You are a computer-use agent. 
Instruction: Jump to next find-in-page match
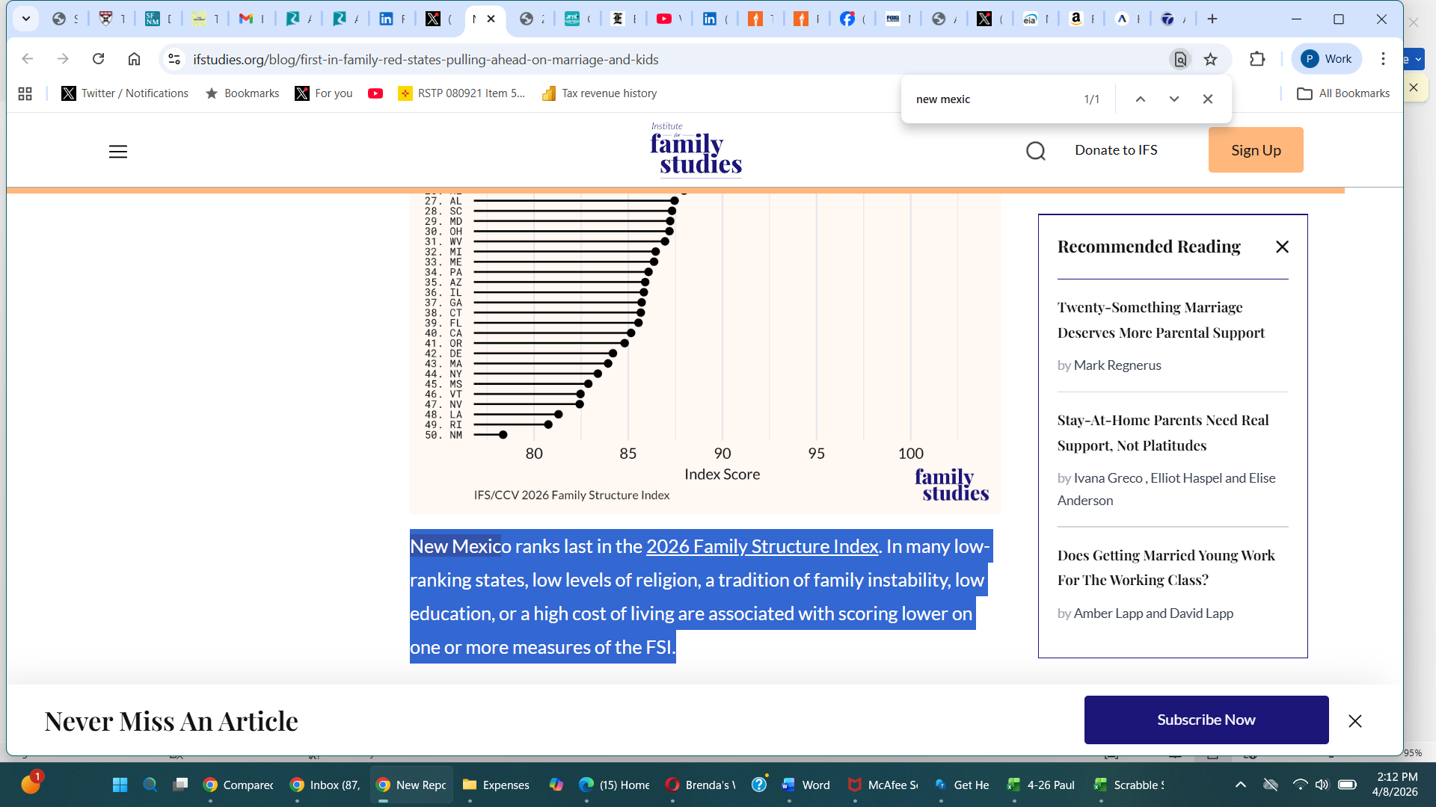(x=1174, y=99)
